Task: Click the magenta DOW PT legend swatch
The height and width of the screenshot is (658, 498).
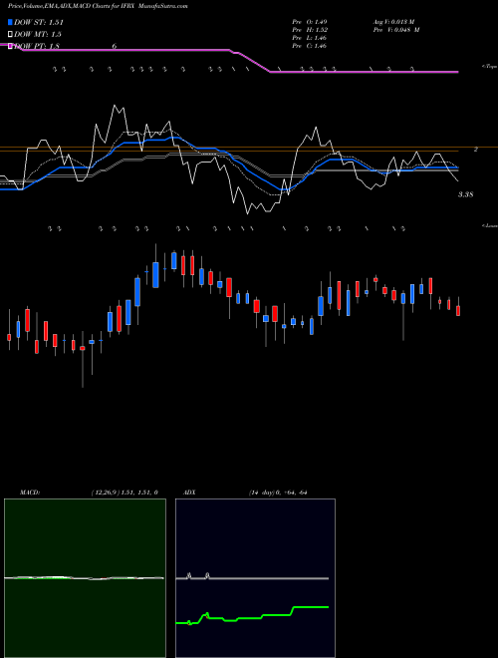Action: 11,46
